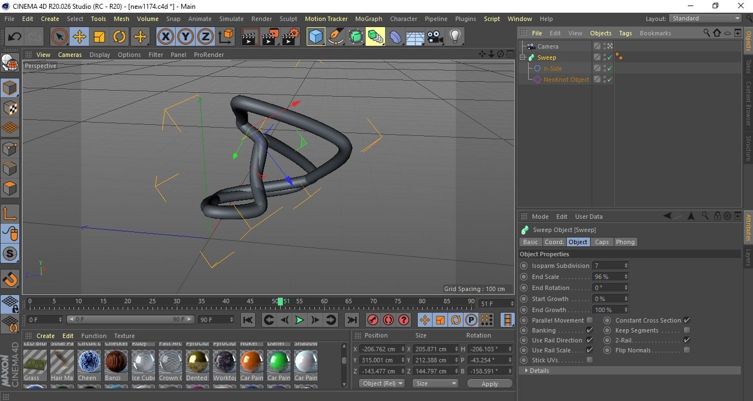Click End Scale stepper arrows
The width and height of the screenshot is (753, 401).
pos(626,277)
